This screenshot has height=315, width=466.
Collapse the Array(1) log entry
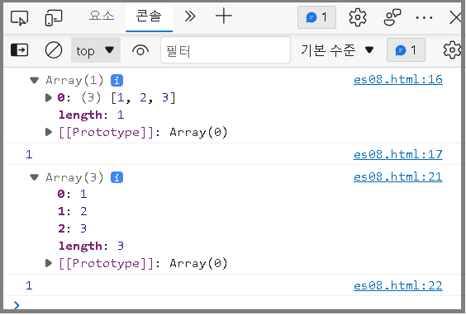click(x=35, y=80)
